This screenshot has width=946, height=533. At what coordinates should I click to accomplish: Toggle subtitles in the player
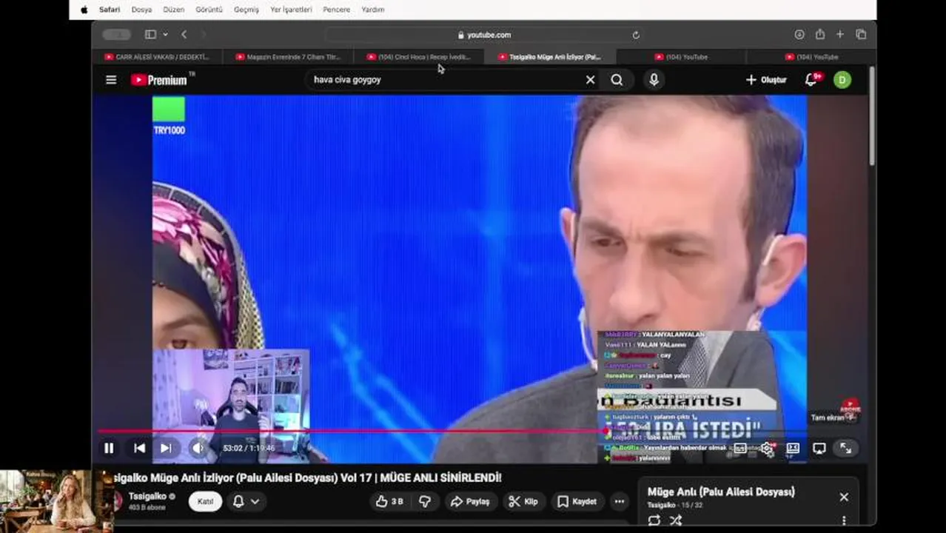coord(739,449)
